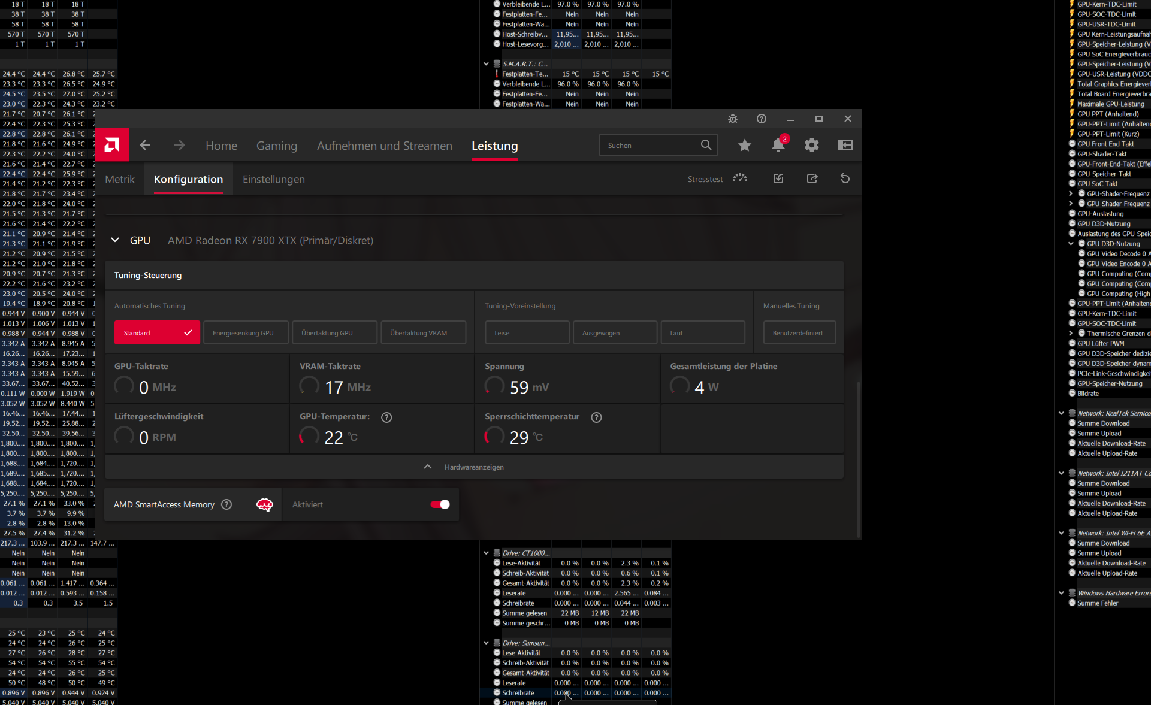Collapse Network Intel I211AT group
Screen dimensions: 1151x705
1062,473
